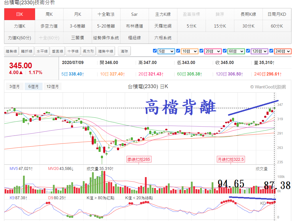The width and height of the screenshot is (293, 221).
Task: Click the 120日 306.50 average value
Action: [229, 74]
